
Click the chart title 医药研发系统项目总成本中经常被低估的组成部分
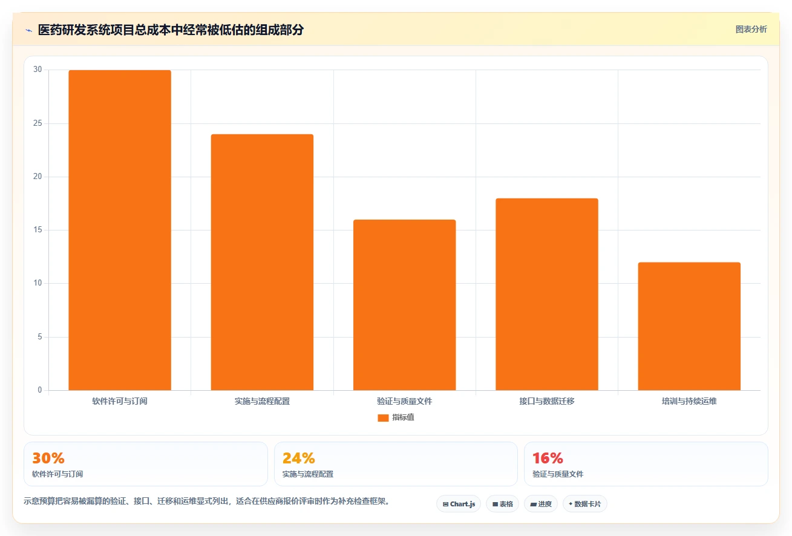[x=171, y=30]
